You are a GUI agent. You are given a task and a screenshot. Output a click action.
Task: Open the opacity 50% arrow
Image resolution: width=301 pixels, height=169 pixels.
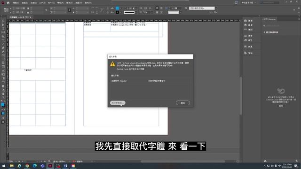[152, 12]
